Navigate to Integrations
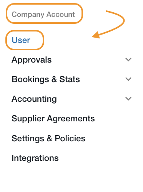The height and width of the screenshot is (192, 143). click(x=35, y=158)
